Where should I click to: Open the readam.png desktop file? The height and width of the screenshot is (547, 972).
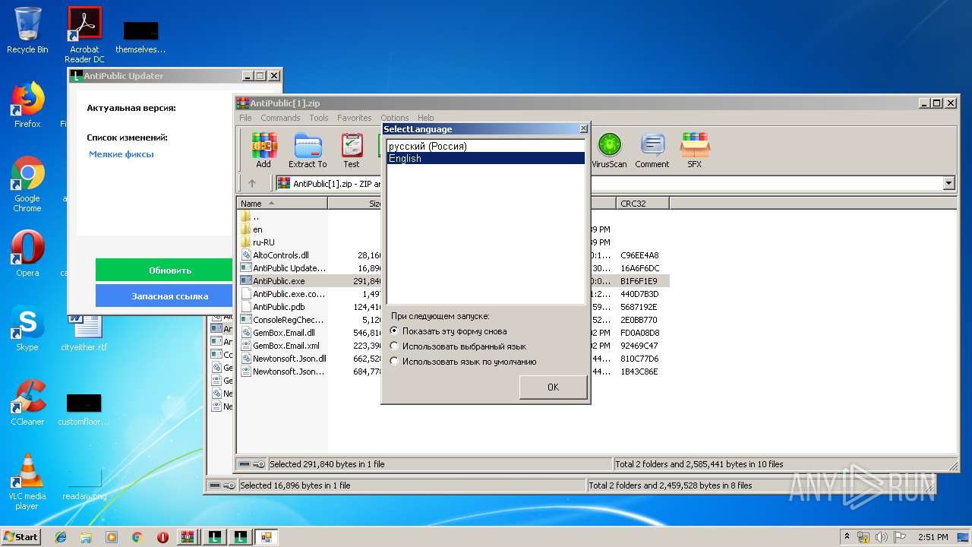click(x=84, y=482)
